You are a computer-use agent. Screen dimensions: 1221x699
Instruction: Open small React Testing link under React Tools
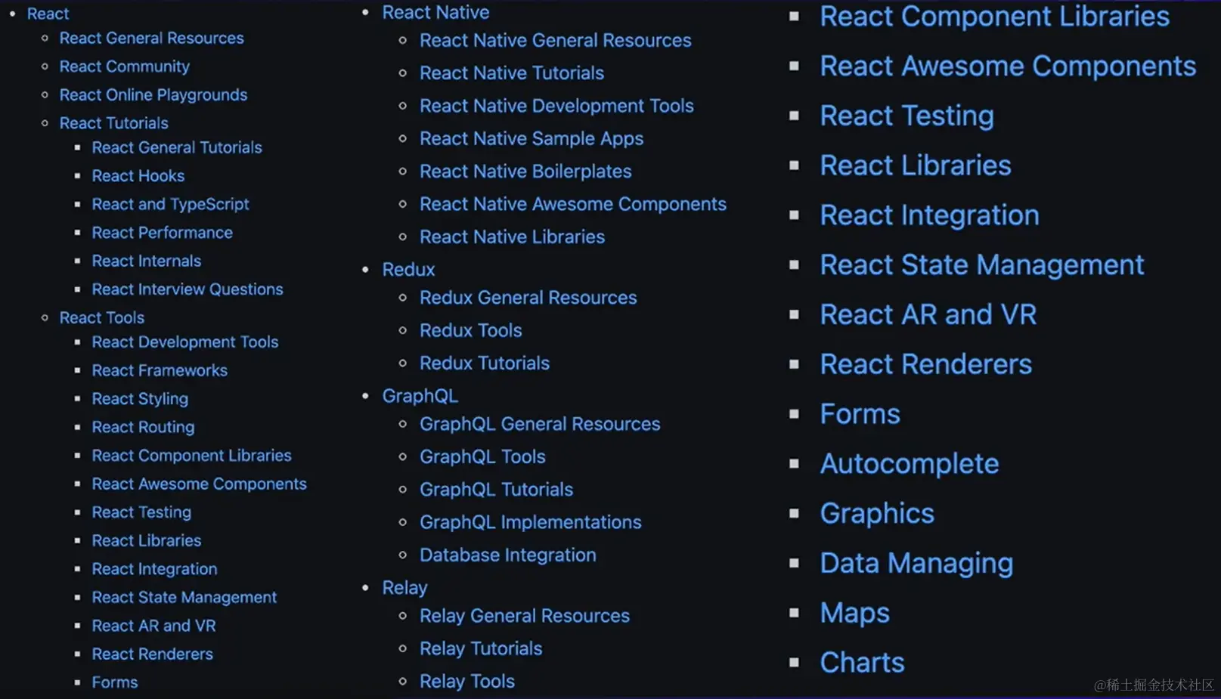141,512
